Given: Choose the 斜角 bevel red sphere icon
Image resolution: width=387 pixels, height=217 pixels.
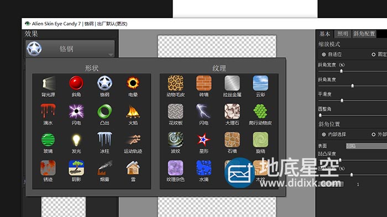Looking at the screenshot, I should [x=76, y=83].
